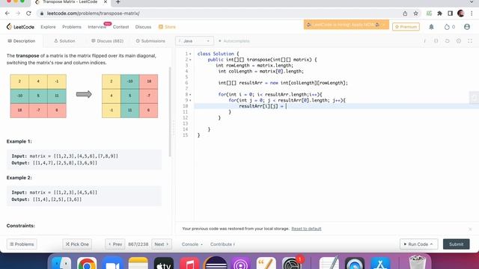Expand the Console panel
This screenshot has width=479, height=269.
(192, 244)
